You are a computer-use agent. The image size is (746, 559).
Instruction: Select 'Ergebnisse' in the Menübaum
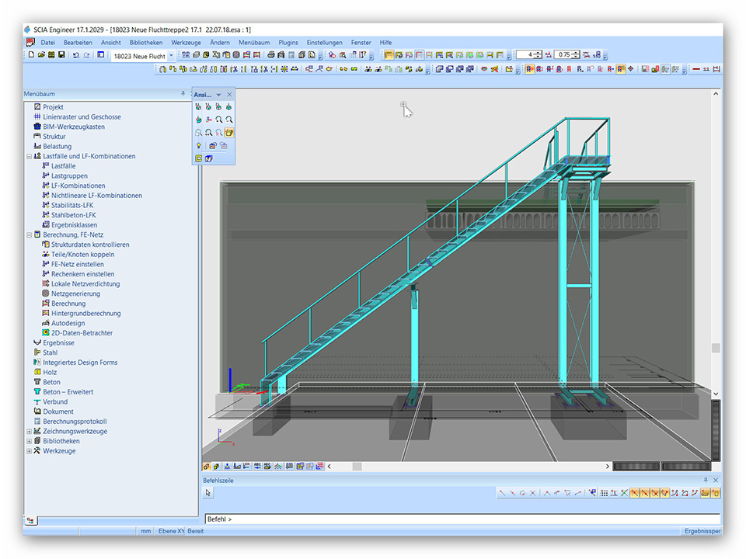(x=58, y=342)
